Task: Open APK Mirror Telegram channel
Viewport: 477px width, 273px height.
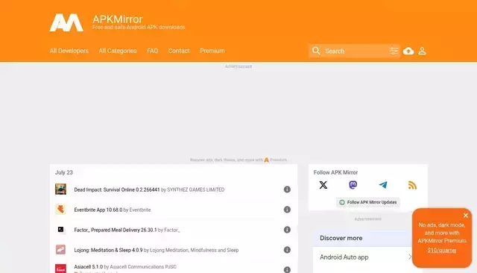Action: (x=382, y=185)
